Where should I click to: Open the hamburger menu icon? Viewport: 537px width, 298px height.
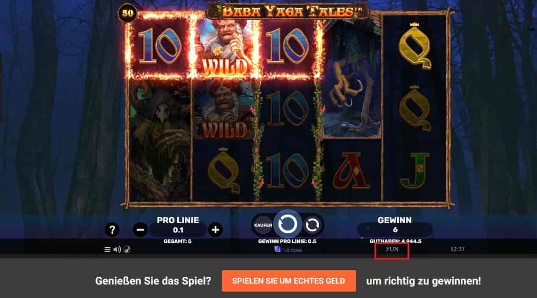[108, 249]
